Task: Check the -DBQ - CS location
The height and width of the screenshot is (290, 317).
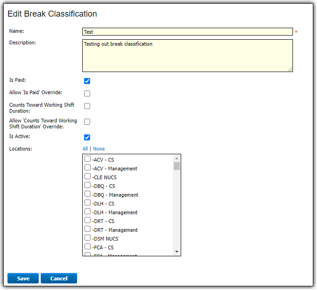Action: pyautogui.click(x=87, y=186)
